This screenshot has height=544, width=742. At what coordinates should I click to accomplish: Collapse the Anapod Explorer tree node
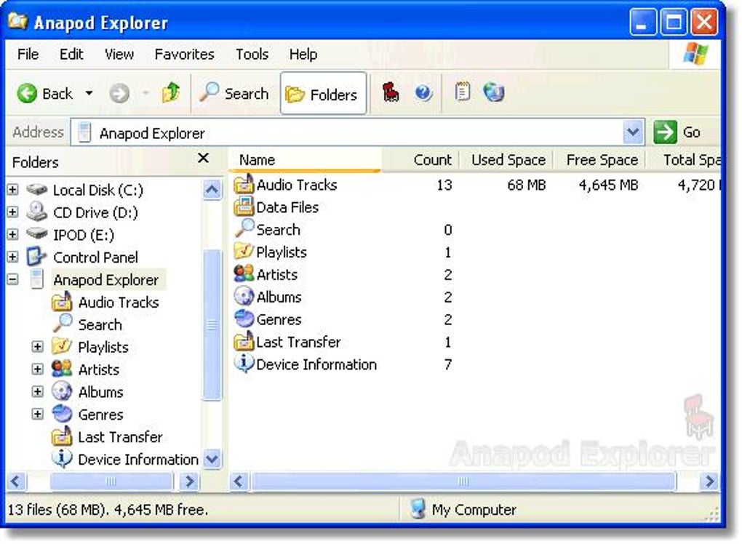[13, 279]
